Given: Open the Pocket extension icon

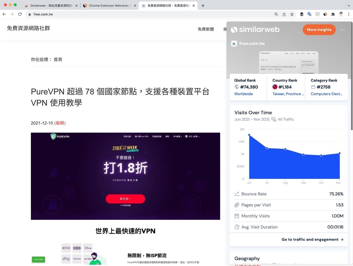Looking at the screenshot, I should click(317, 14).
